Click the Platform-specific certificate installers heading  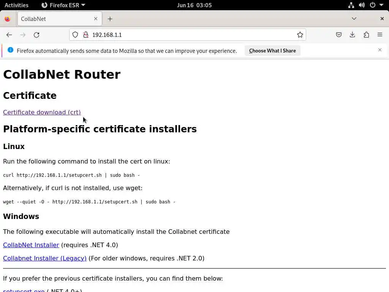(100, 129)
